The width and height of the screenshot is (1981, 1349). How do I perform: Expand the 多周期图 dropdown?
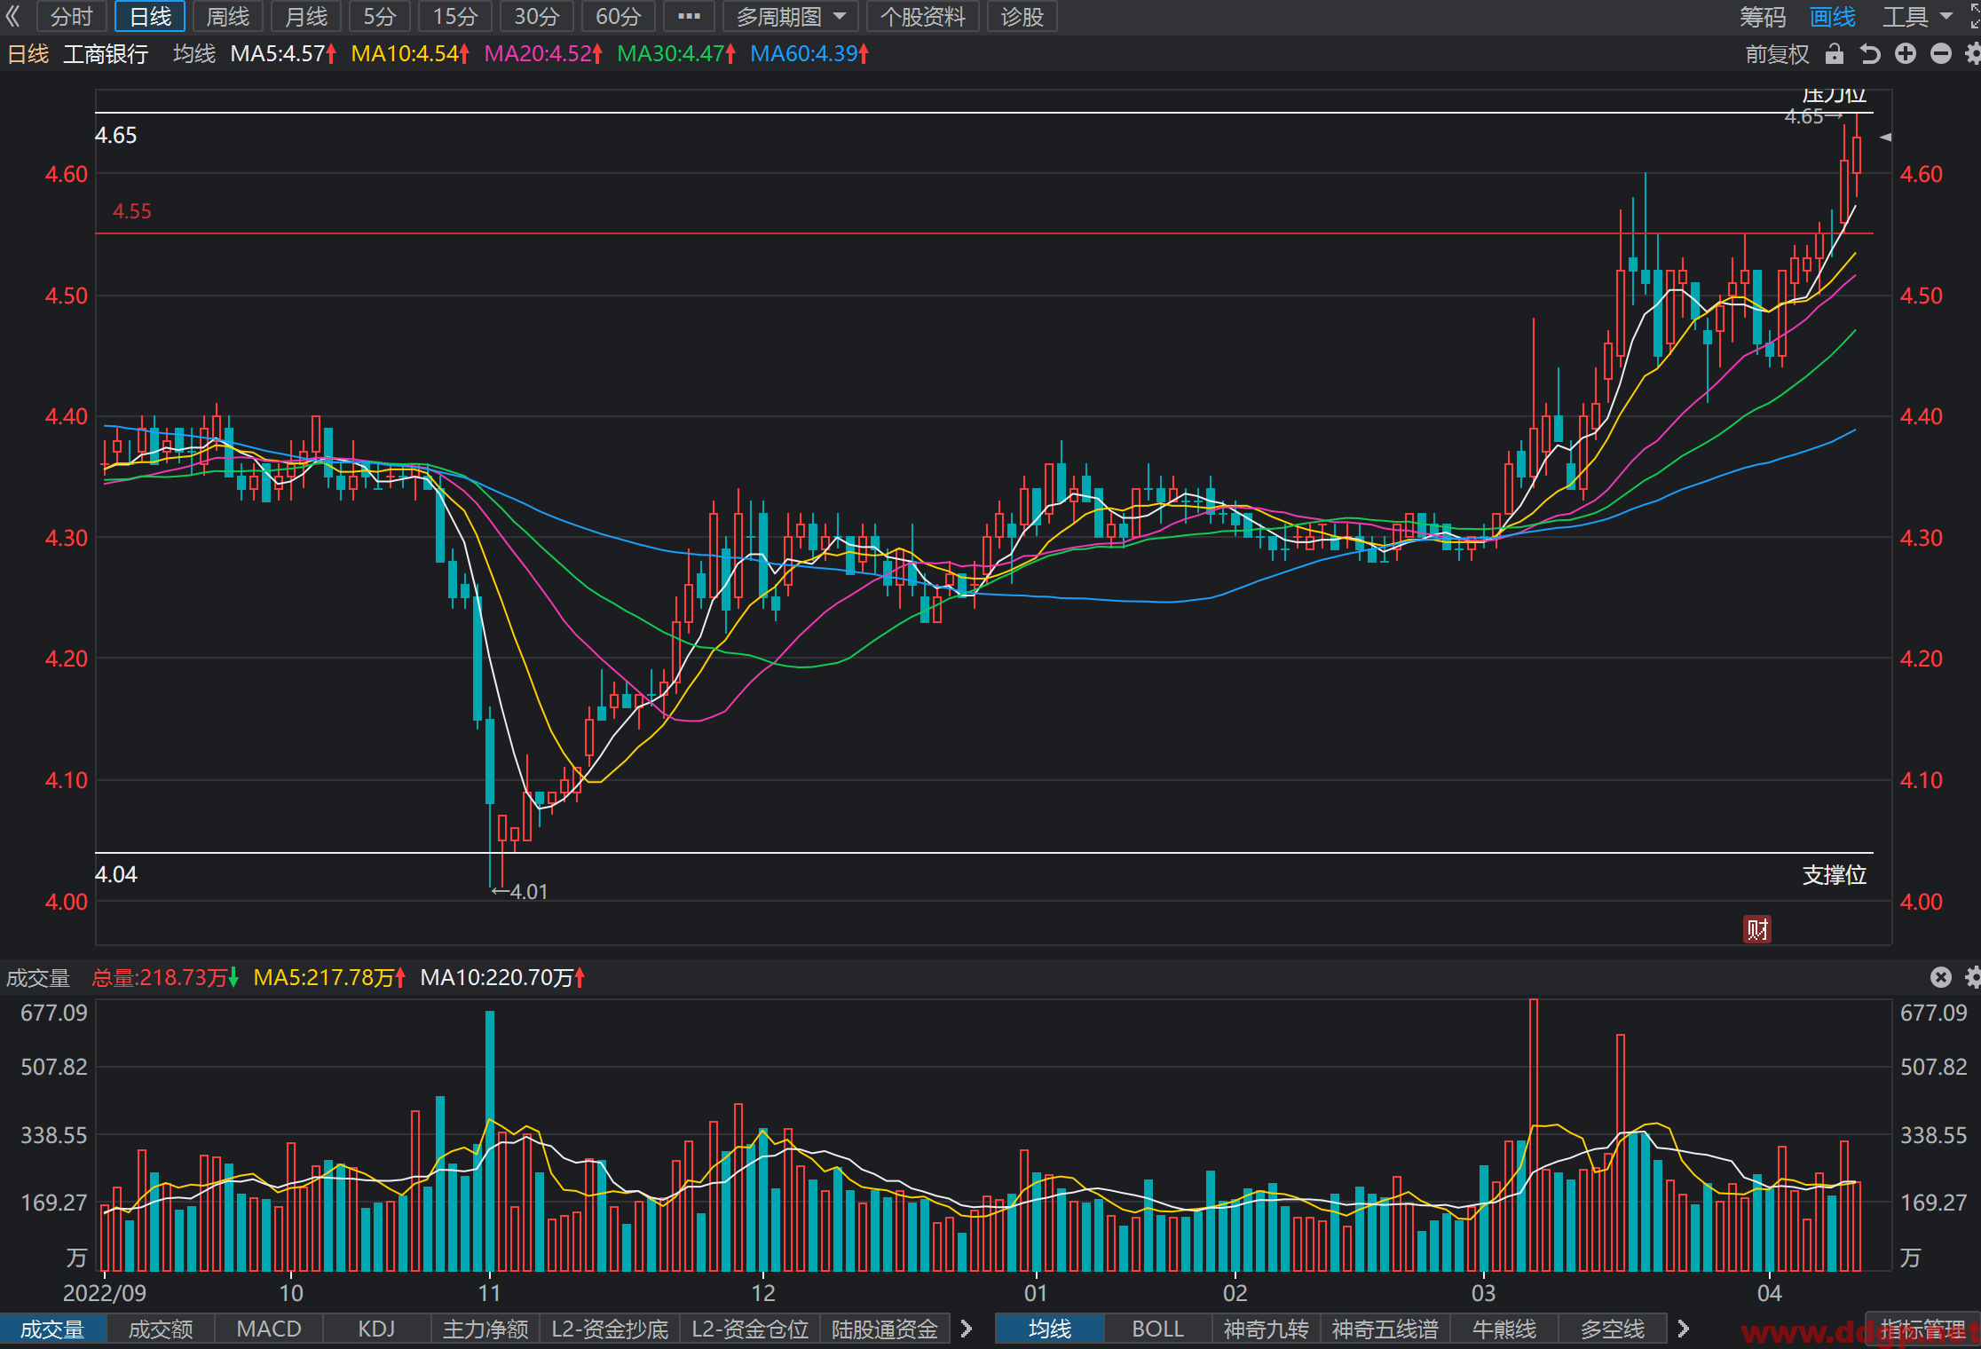pos(791,16)
